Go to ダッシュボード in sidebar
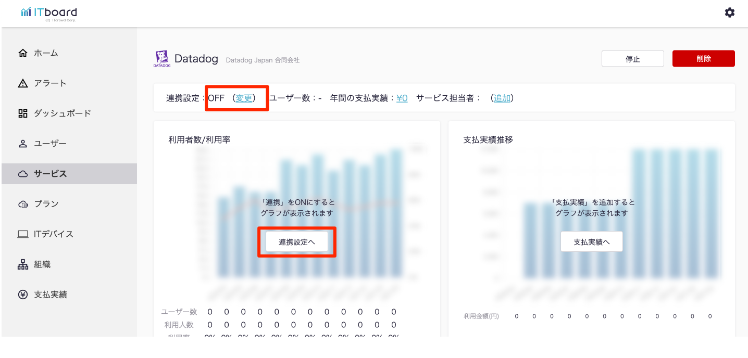Image resolution: width=748 pixels, height=358 pixels. [63, 113]
